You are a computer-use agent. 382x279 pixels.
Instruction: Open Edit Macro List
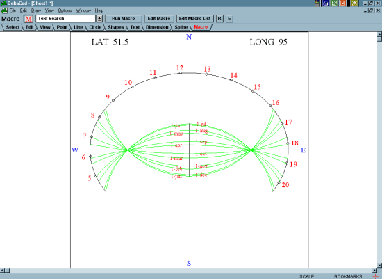tap(194, 19)
